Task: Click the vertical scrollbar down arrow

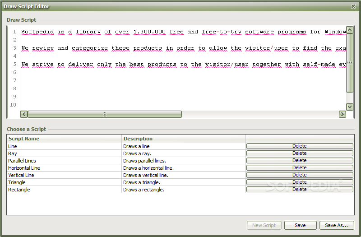Action: [349, 107]
